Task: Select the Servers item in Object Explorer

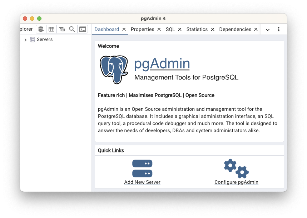Action: 45,40
